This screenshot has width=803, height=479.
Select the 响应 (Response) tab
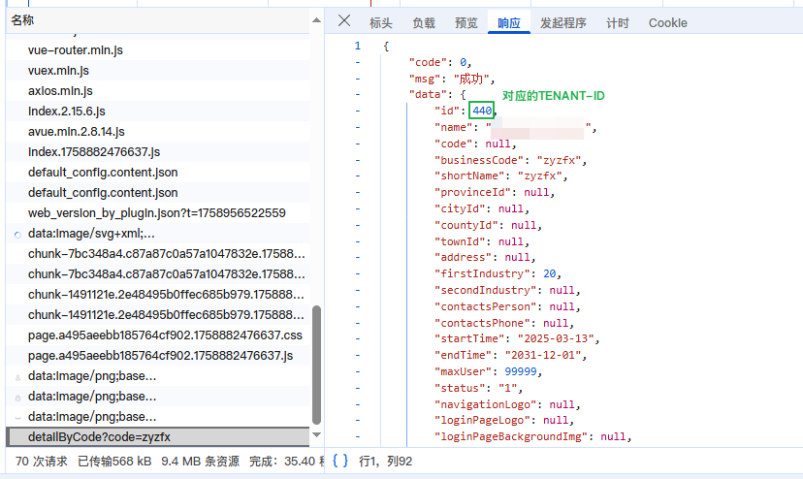(x=509, y=23)
